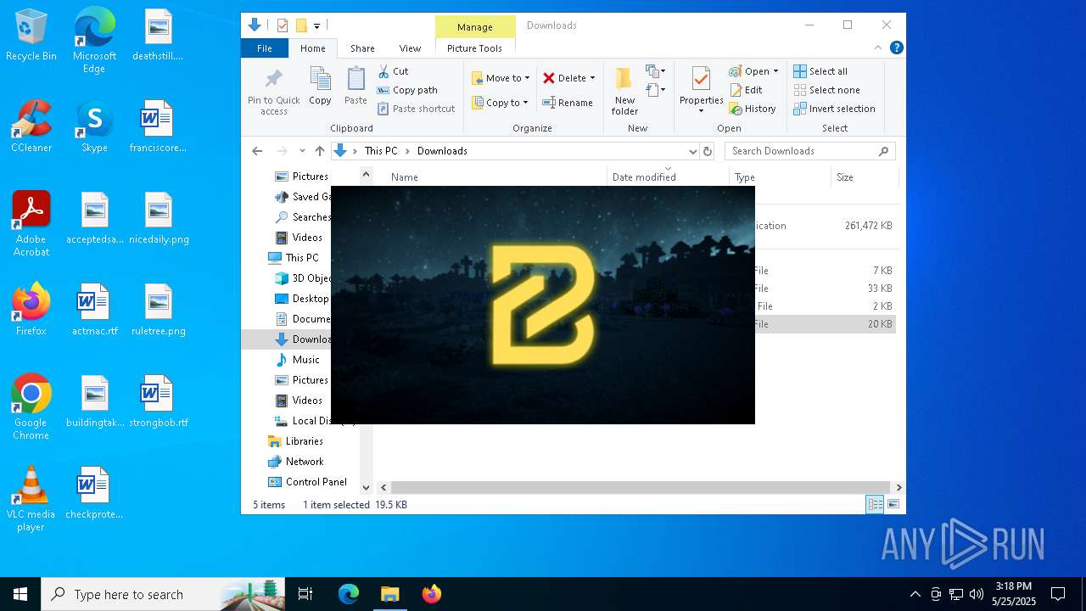1086x611 pixels.
Task: Switch to the View ribbon tab
Action: (410, 48)
